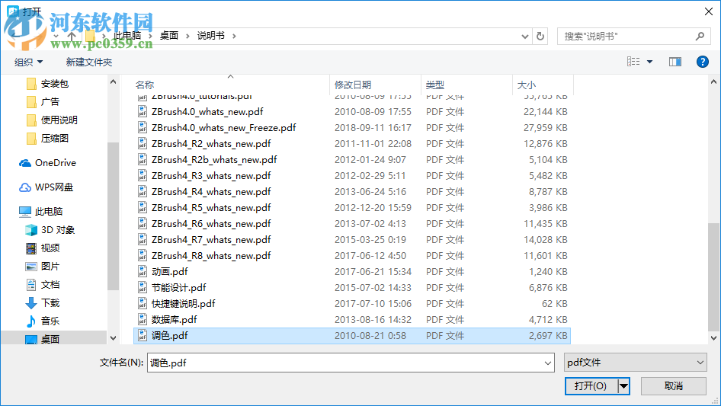721x406 pixels.
Task: Go up one folder level arrow
Action: click(x=72, y=36)
